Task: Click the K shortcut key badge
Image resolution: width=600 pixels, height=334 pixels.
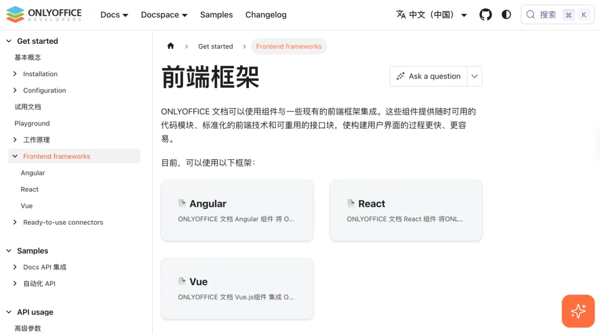Action: click(x=584, y=15)
